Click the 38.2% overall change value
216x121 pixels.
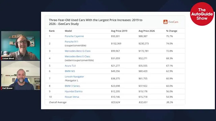[169, 102]
